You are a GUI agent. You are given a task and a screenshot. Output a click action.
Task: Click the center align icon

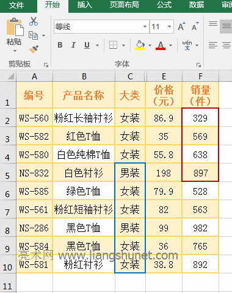(x=227, y=45)
